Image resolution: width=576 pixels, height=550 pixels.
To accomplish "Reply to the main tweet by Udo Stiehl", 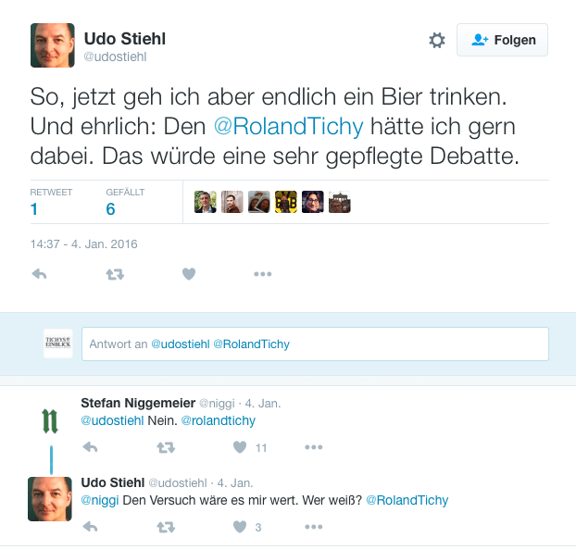I will [x=40, y=274].
